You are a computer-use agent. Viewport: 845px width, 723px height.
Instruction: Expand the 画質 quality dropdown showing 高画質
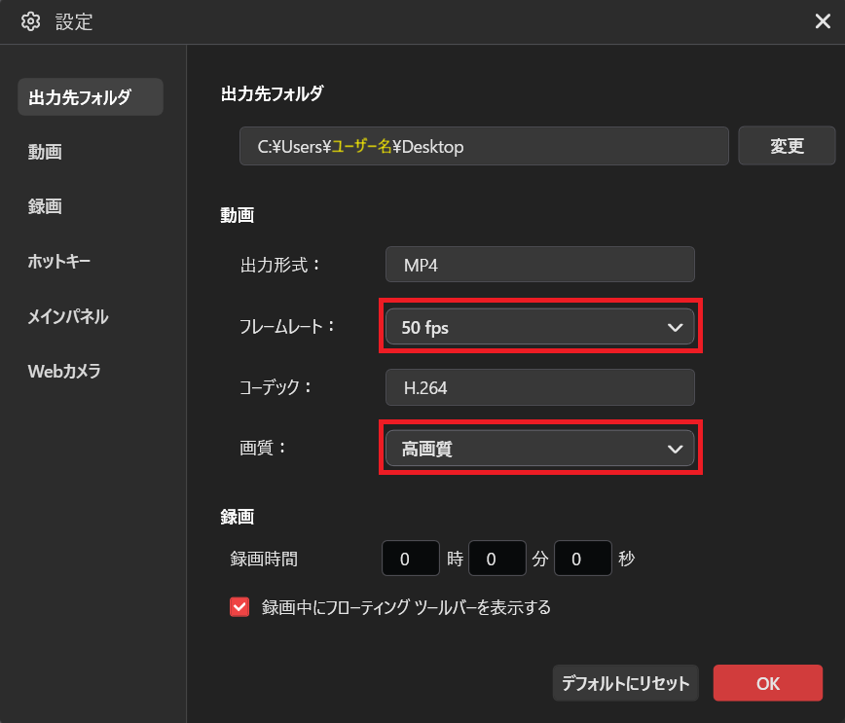540,449
